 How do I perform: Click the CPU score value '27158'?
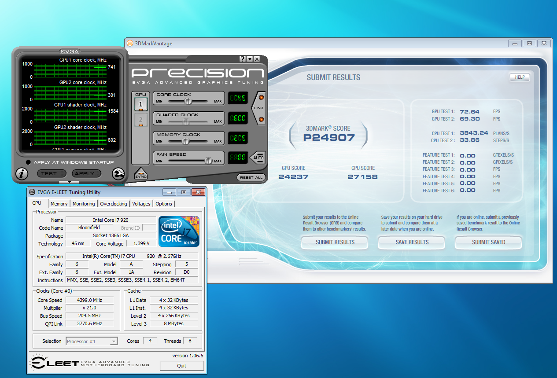pos(362,177)
